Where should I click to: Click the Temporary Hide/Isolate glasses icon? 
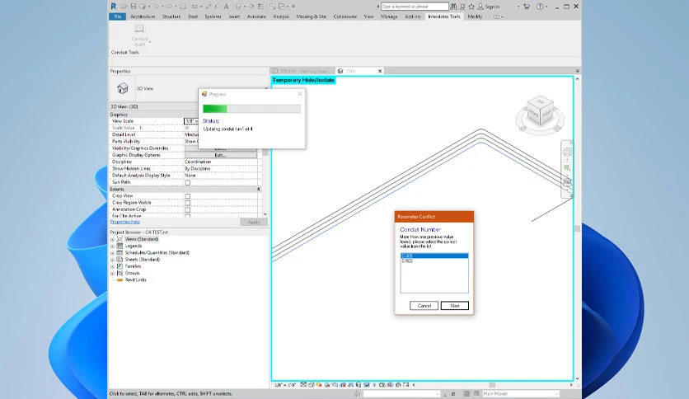pos(367,384)
